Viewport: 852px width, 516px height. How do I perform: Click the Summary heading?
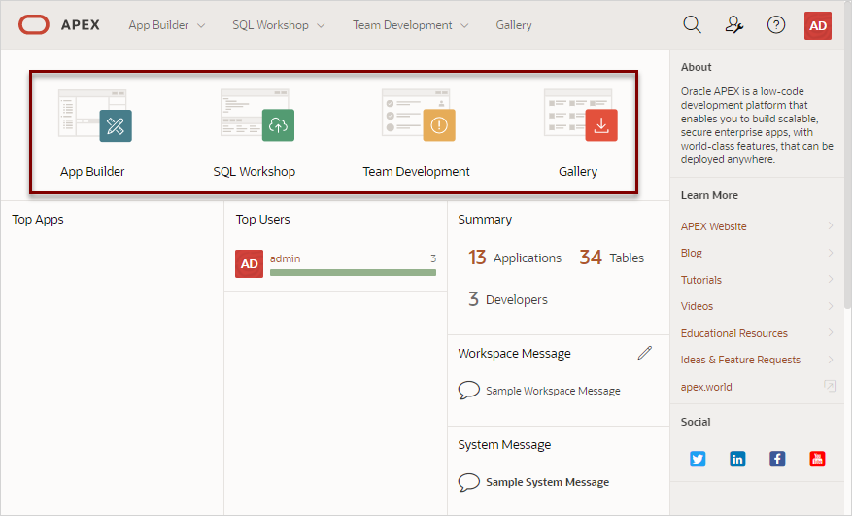485,219
